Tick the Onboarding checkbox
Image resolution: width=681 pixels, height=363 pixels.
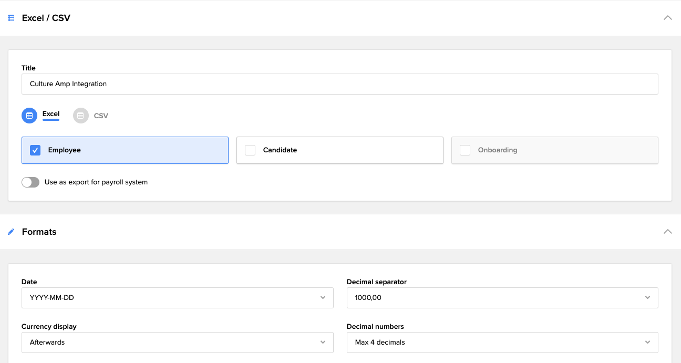pyautogui.click(x=465, y=150)
